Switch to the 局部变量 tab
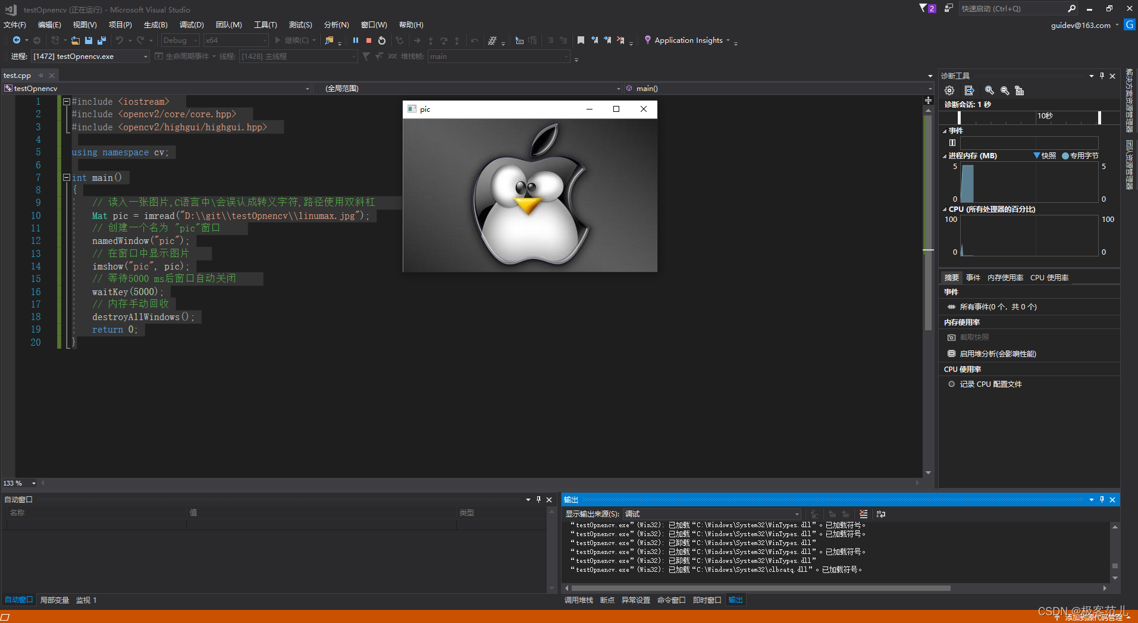The height and width of the screenshot is (623, 1138). (55, 600)
